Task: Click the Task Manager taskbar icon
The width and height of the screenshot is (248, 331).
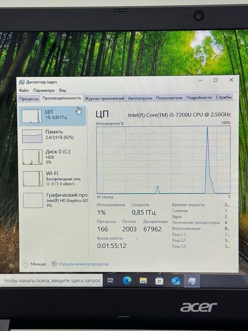Action: tap(192, 281)
